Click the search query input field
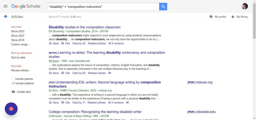This screenshot has height=120, width=256. tap(103, 6)
